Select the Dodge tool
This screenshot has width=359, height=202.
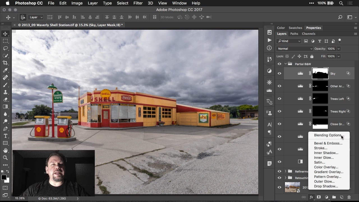[x=5, y=121]
